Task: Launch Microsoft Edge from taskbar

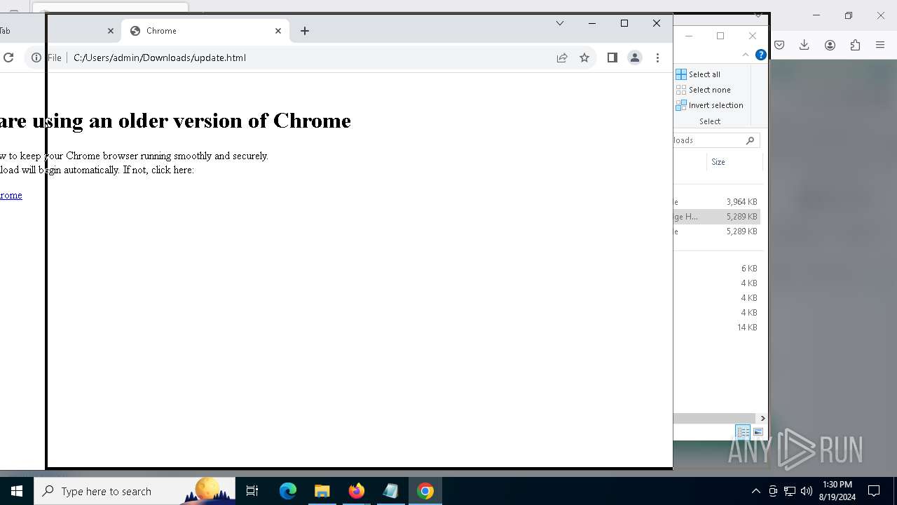Action: [288, 491]
